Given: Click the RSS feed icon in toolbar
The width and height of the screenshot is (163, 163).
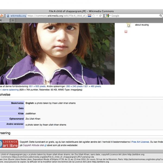Looking at the screenshot, I should click(2, 16).
